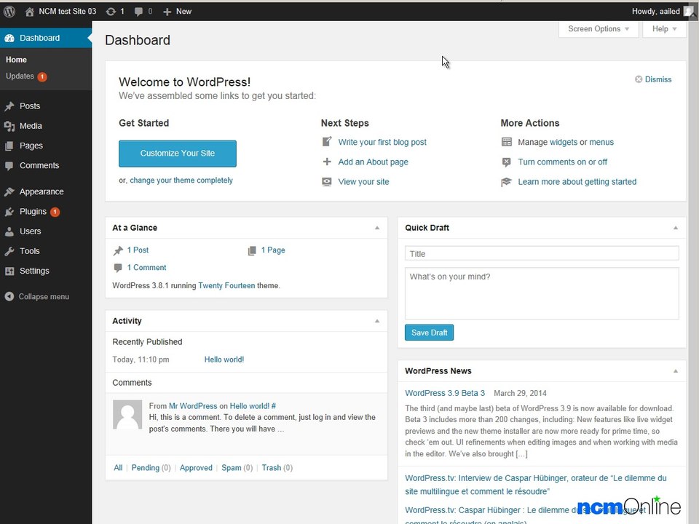Open the NCM test Site 03 site name
The width and height of the screenshot is (699, 524).
coord(67,12)
